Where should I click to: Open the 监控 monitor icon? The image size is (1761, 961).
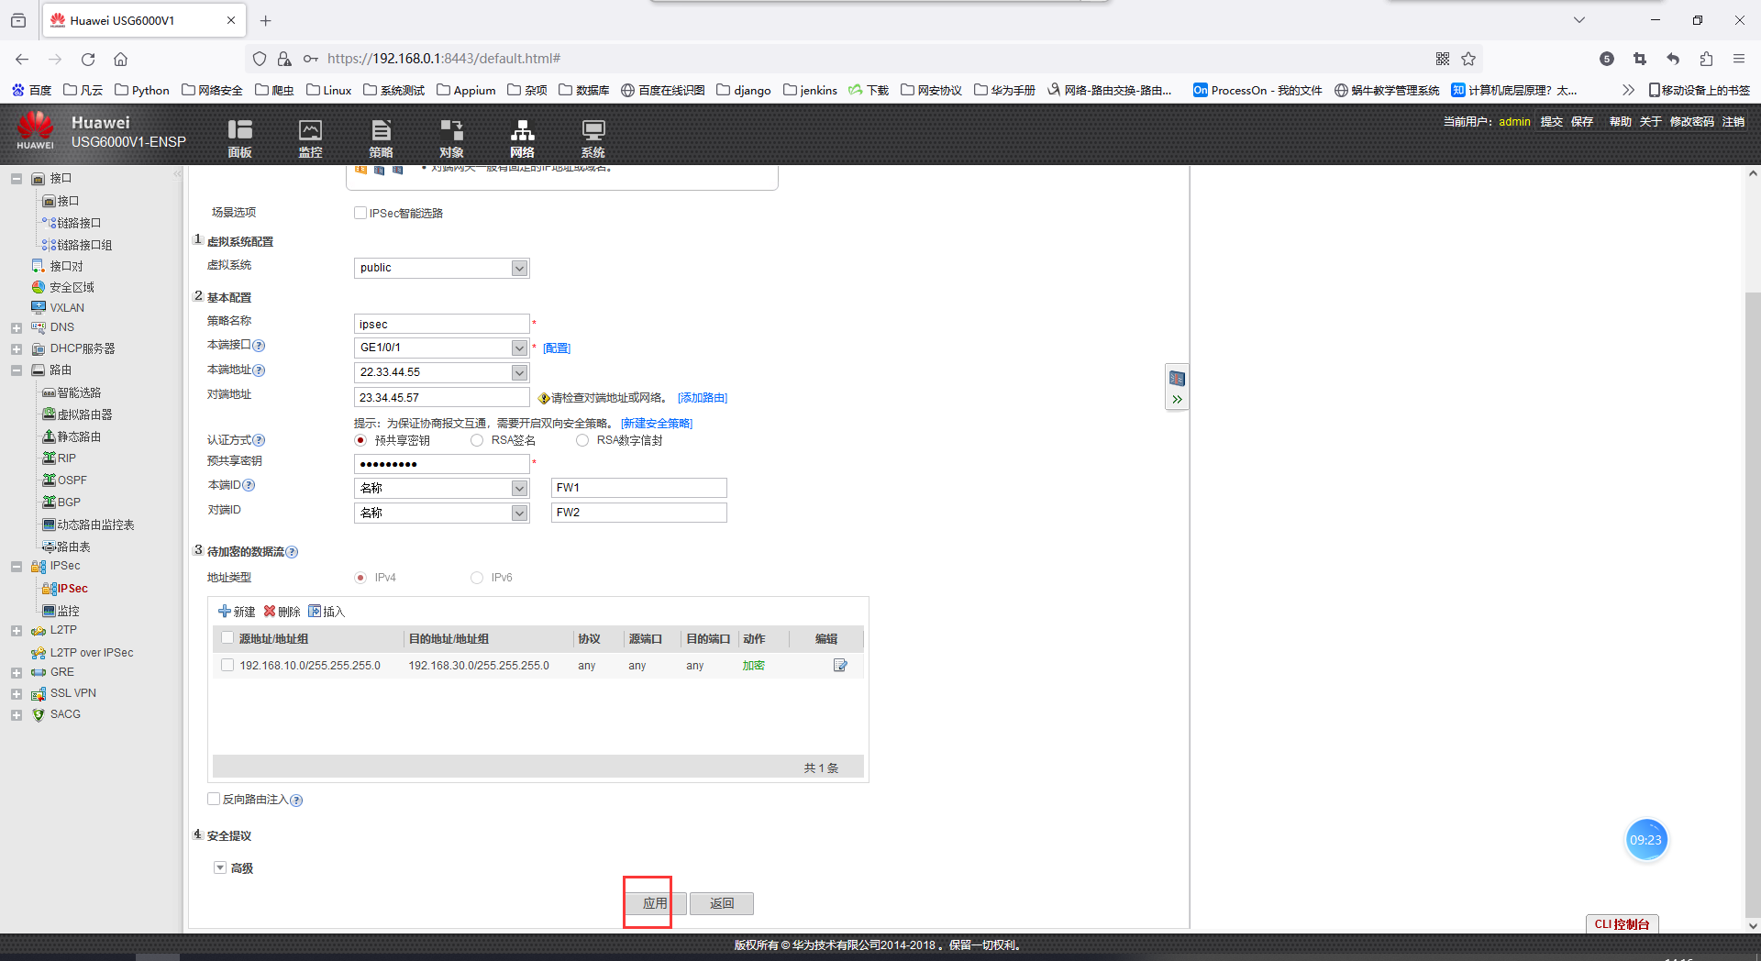point(310,138)
